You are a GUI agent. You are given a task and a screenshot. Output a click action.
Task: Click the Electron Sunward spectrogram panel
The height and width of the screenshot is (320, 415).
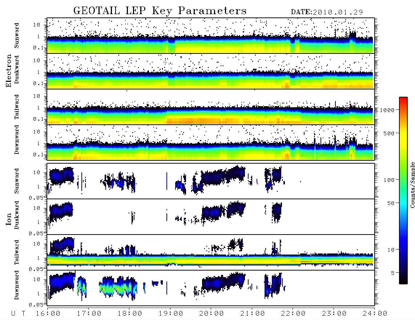tap(211, 35)
